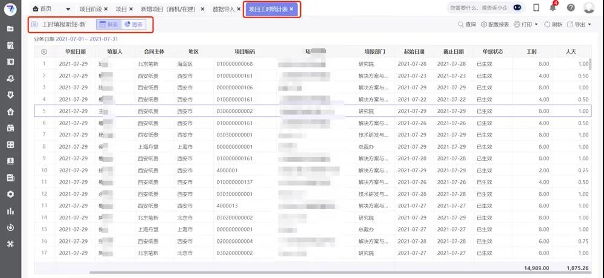
Task: Switch to 报表 table view
Action: (x=109, y=25)
